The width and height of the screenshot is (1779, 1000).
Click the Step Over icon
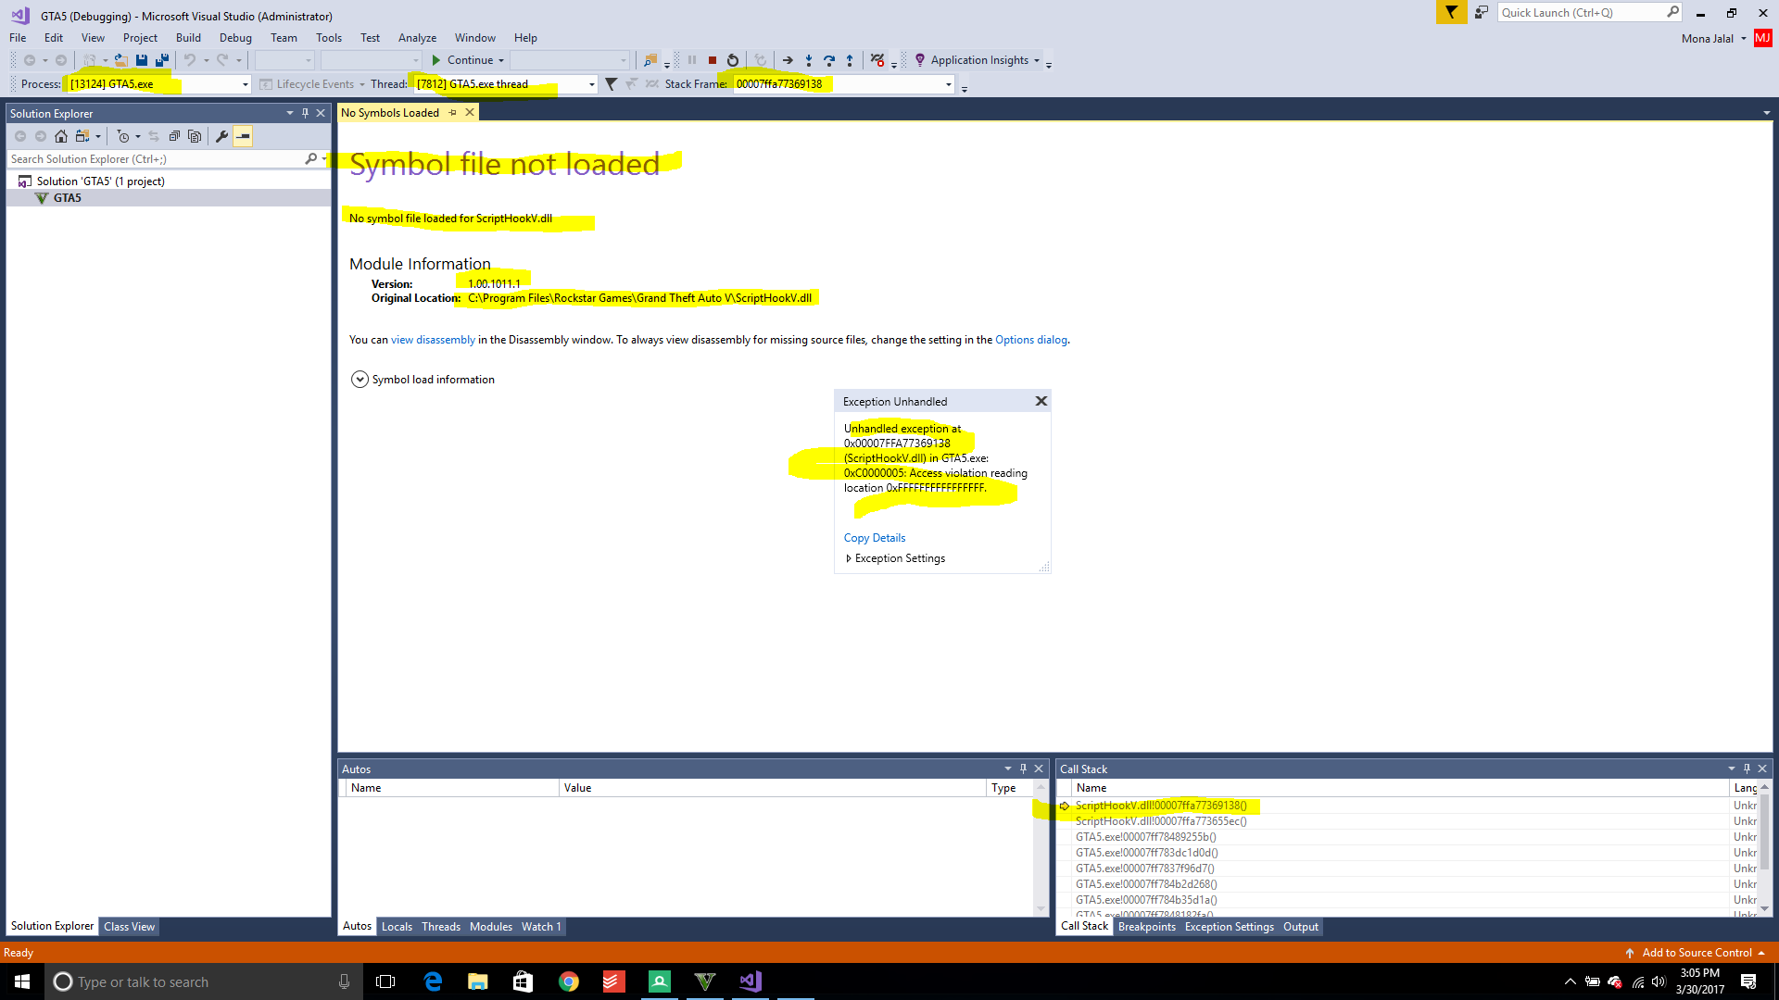[x=829, y=60]
